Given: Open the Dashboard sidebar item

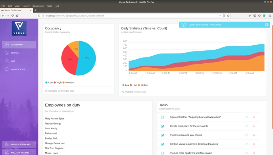Looking at the screenshot, I should (19, 45).
